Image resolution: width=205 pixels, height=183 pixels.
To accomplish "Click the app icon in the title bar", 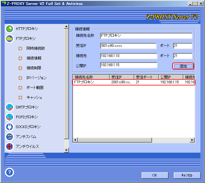I will point(4,4).
